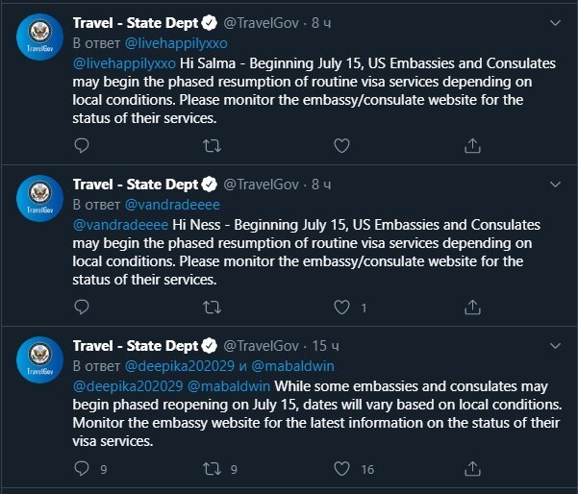The image size is (578, 494).
Task: Like the tweet with 16 likes
Action: (x=341, y=469)
